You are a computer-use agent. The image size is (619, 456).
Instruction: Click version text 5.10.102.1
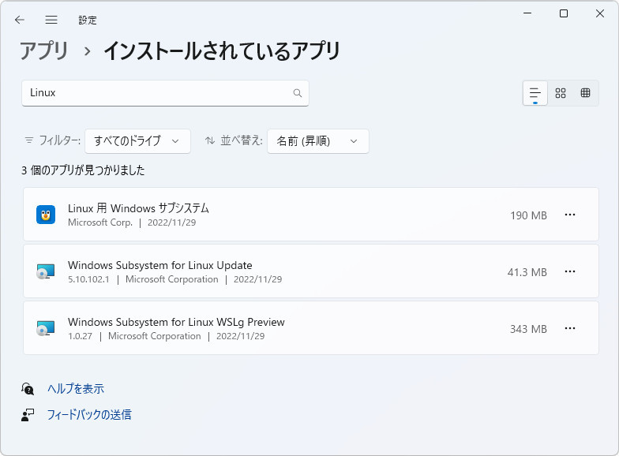(x=88, y=279)
